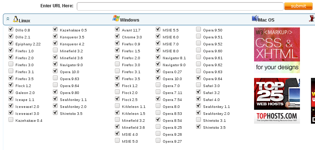The image size is (315, 150).
Task: Enable the Kazehakase 0.4 checkbox
Action: click(11, 120)
